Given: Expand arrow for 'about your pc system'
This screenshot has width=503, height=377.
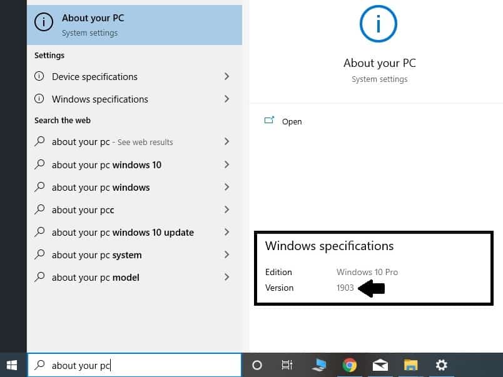Looking at the screenshot, I should pyautogui.click(x=227, y=254).
